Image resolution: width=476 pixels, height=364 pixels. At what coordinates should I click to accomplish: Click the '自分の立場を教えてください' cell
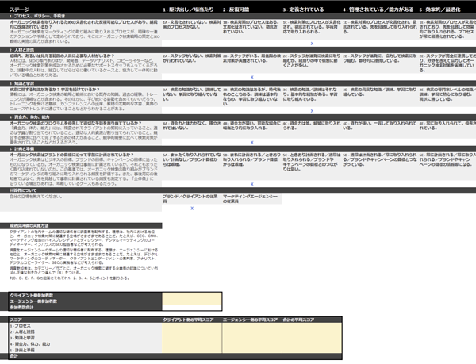(x=36, y=197)
